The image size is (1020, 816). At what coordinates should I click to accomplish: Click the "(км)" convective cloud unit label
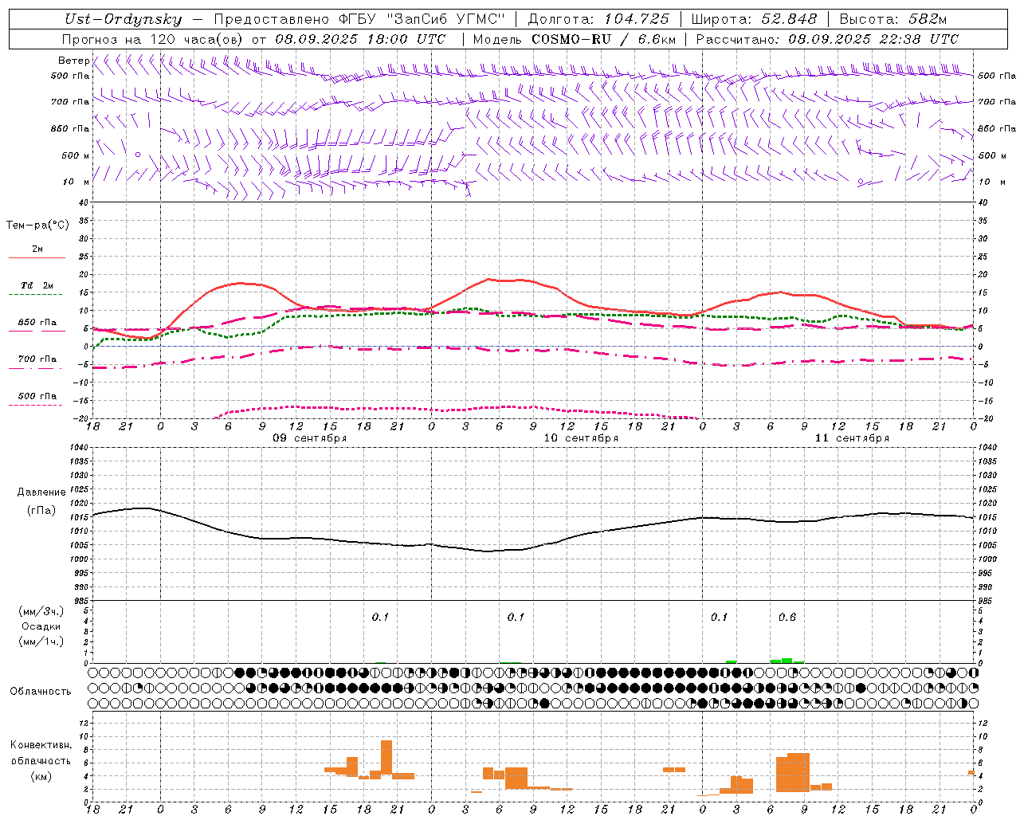41,776
